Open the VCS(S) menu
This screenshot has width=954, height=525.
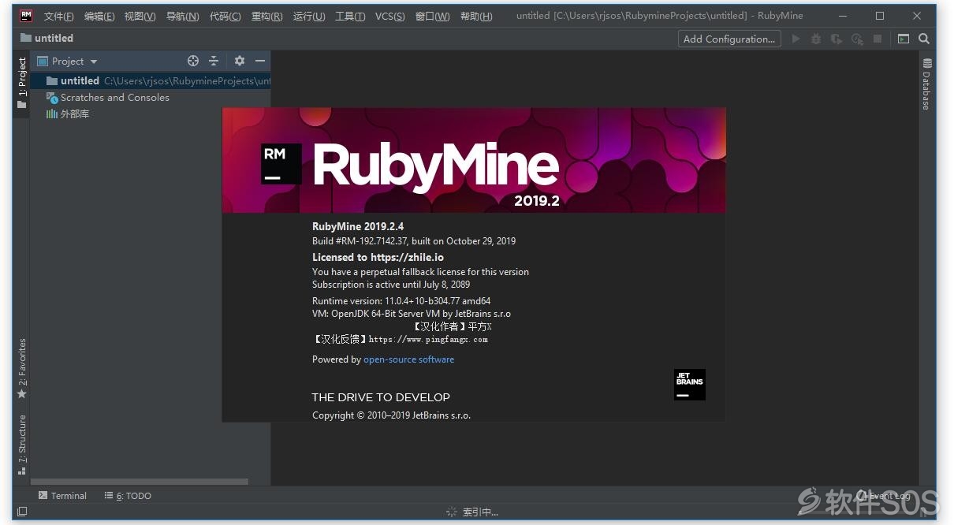point(390,16)
